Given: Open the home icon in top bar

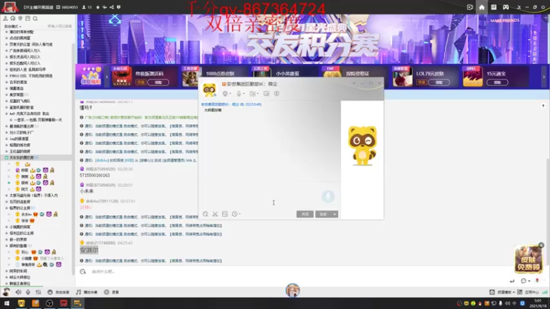Looking at the screenshot, I should click(482, 7).
